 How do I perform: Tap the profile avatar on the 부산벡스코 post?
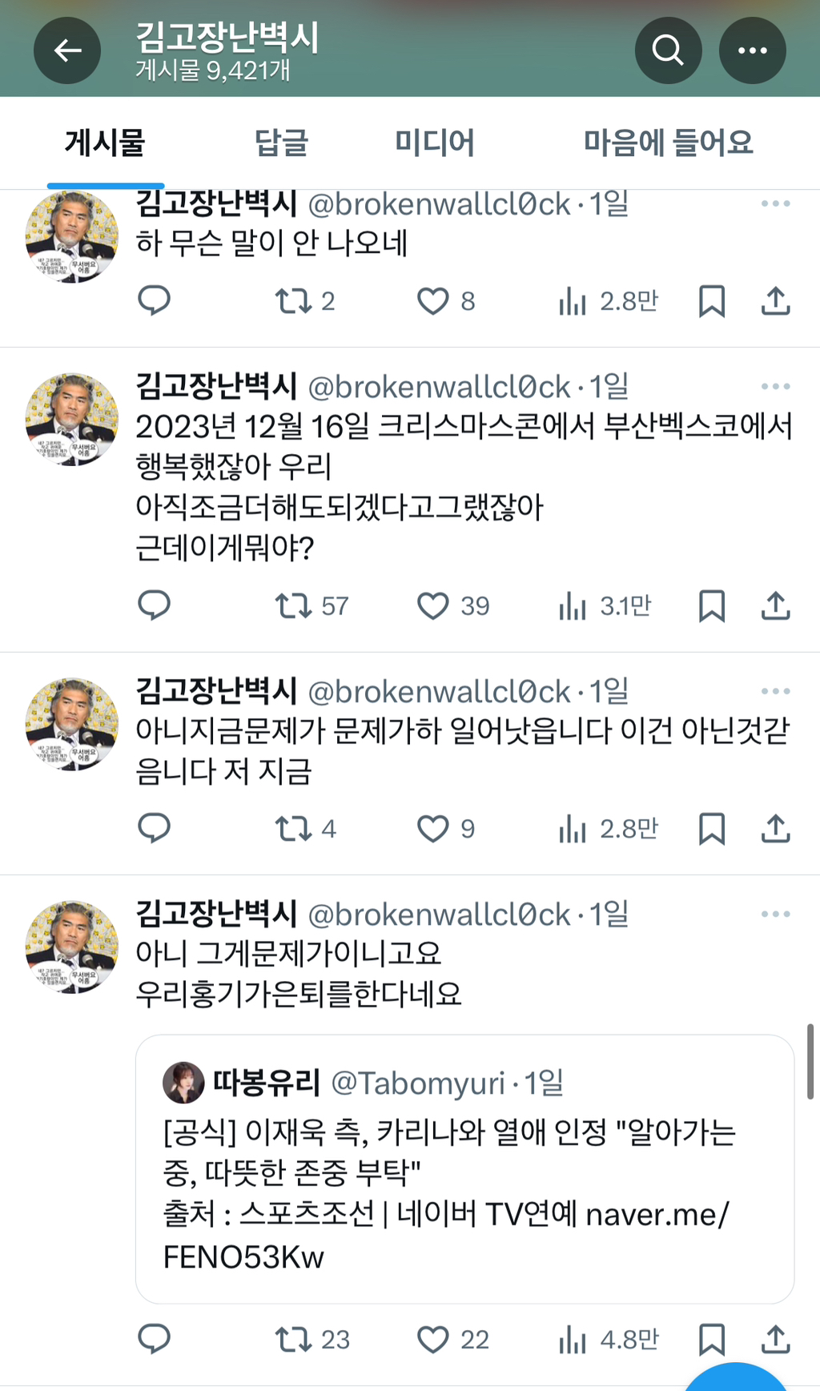[x=72, y=419]
